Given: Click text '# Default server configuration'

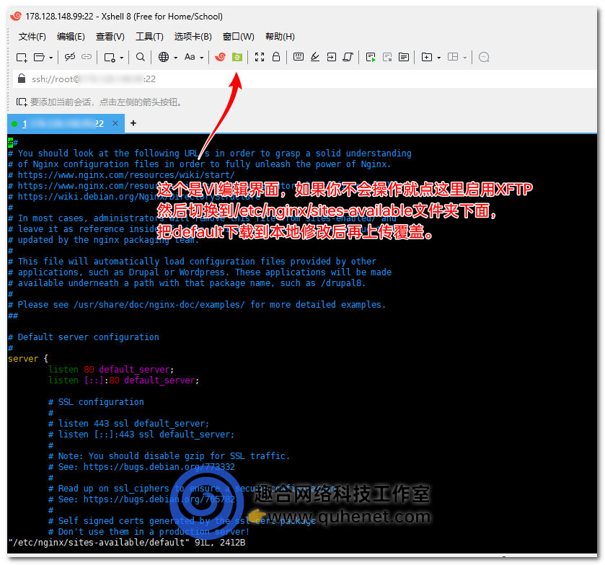Looking at the screenshot, I should coord(84,337).
